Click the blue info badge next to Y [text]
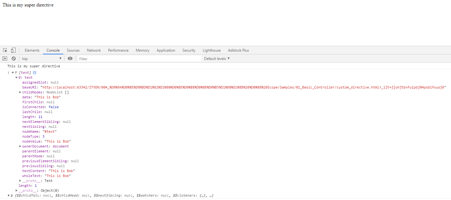The image size is (451, 200). 35,73
